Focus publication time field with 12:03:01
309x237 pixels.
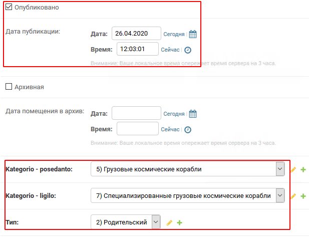coord(138,49)
